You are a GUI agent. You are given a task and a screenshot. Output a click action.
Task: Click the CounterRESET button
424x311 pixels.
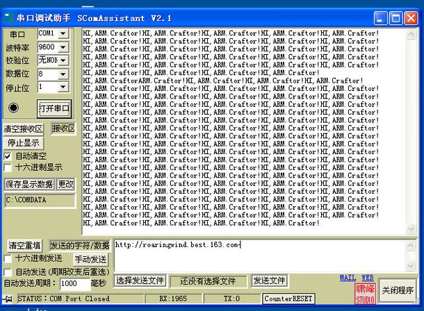point(288,299)
